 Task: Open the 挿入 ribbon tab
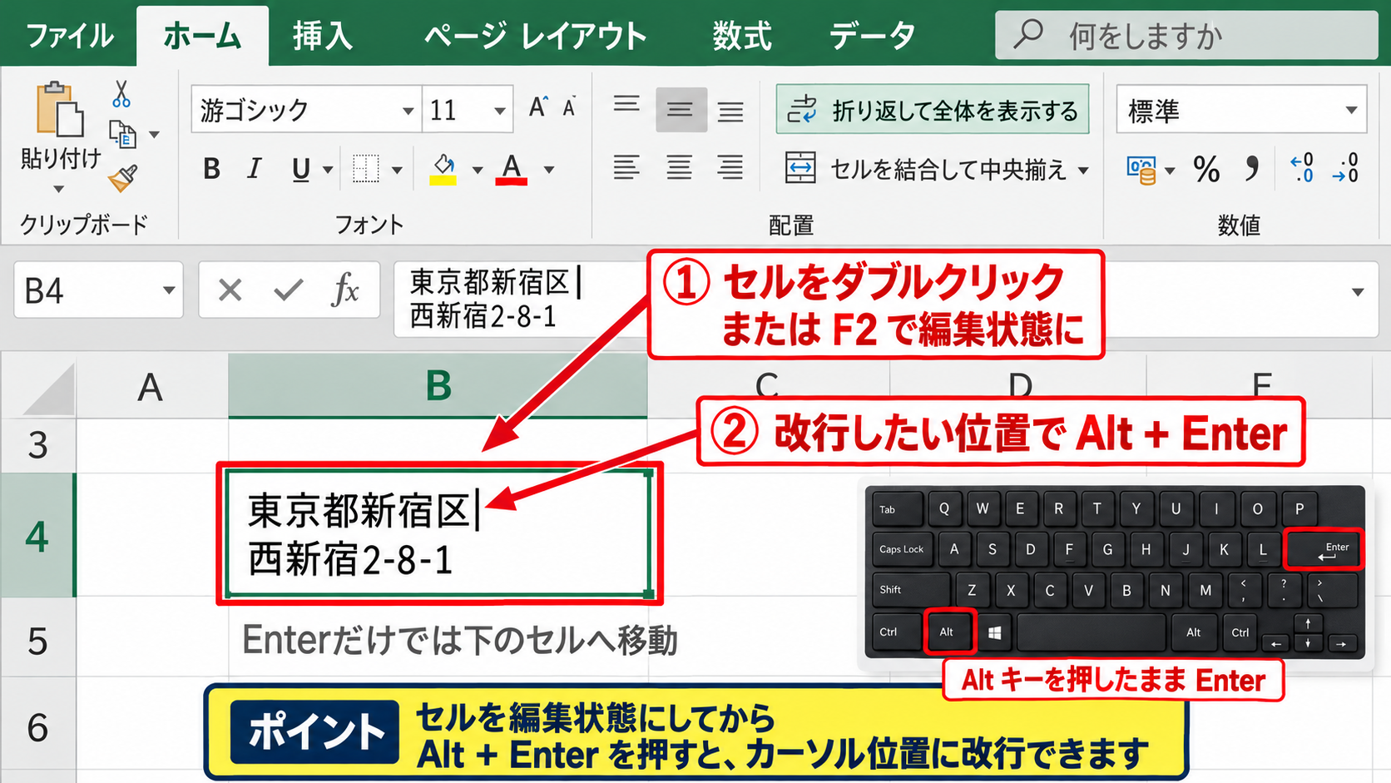323,36
